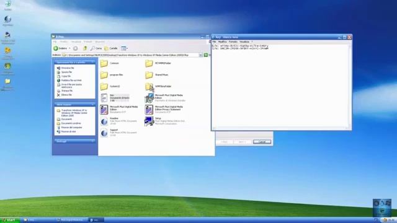Select Microsoft Plus! Digital Media Edition installer package

(x=149, y=98)
